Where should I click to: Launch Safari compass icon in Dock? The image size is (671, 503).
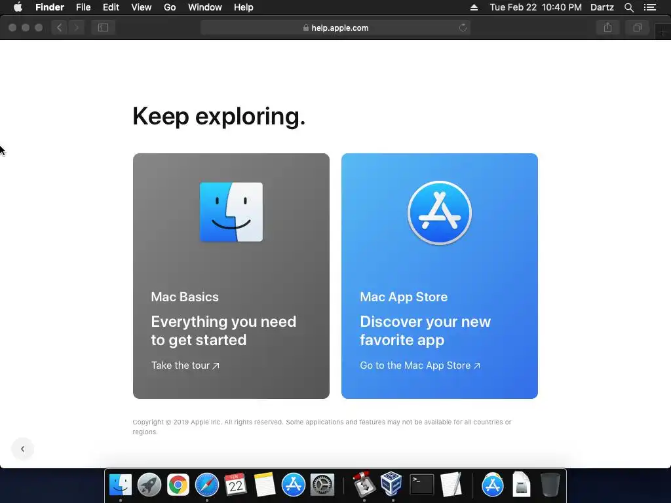[206, 485]
